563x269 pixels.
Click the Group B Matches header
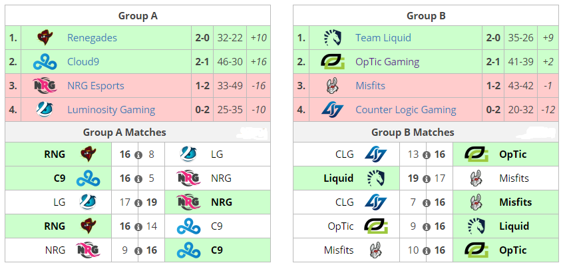[x=413, y=132]
